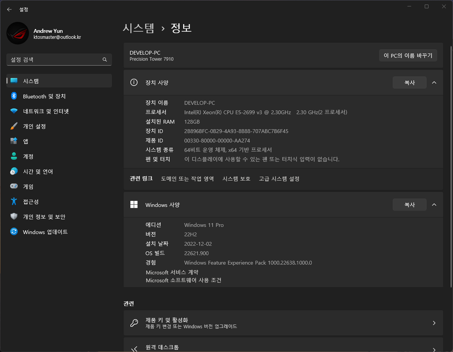Open the 앱 settings category
This screenshot has height=352, width=453.
(x=59, y=141)
